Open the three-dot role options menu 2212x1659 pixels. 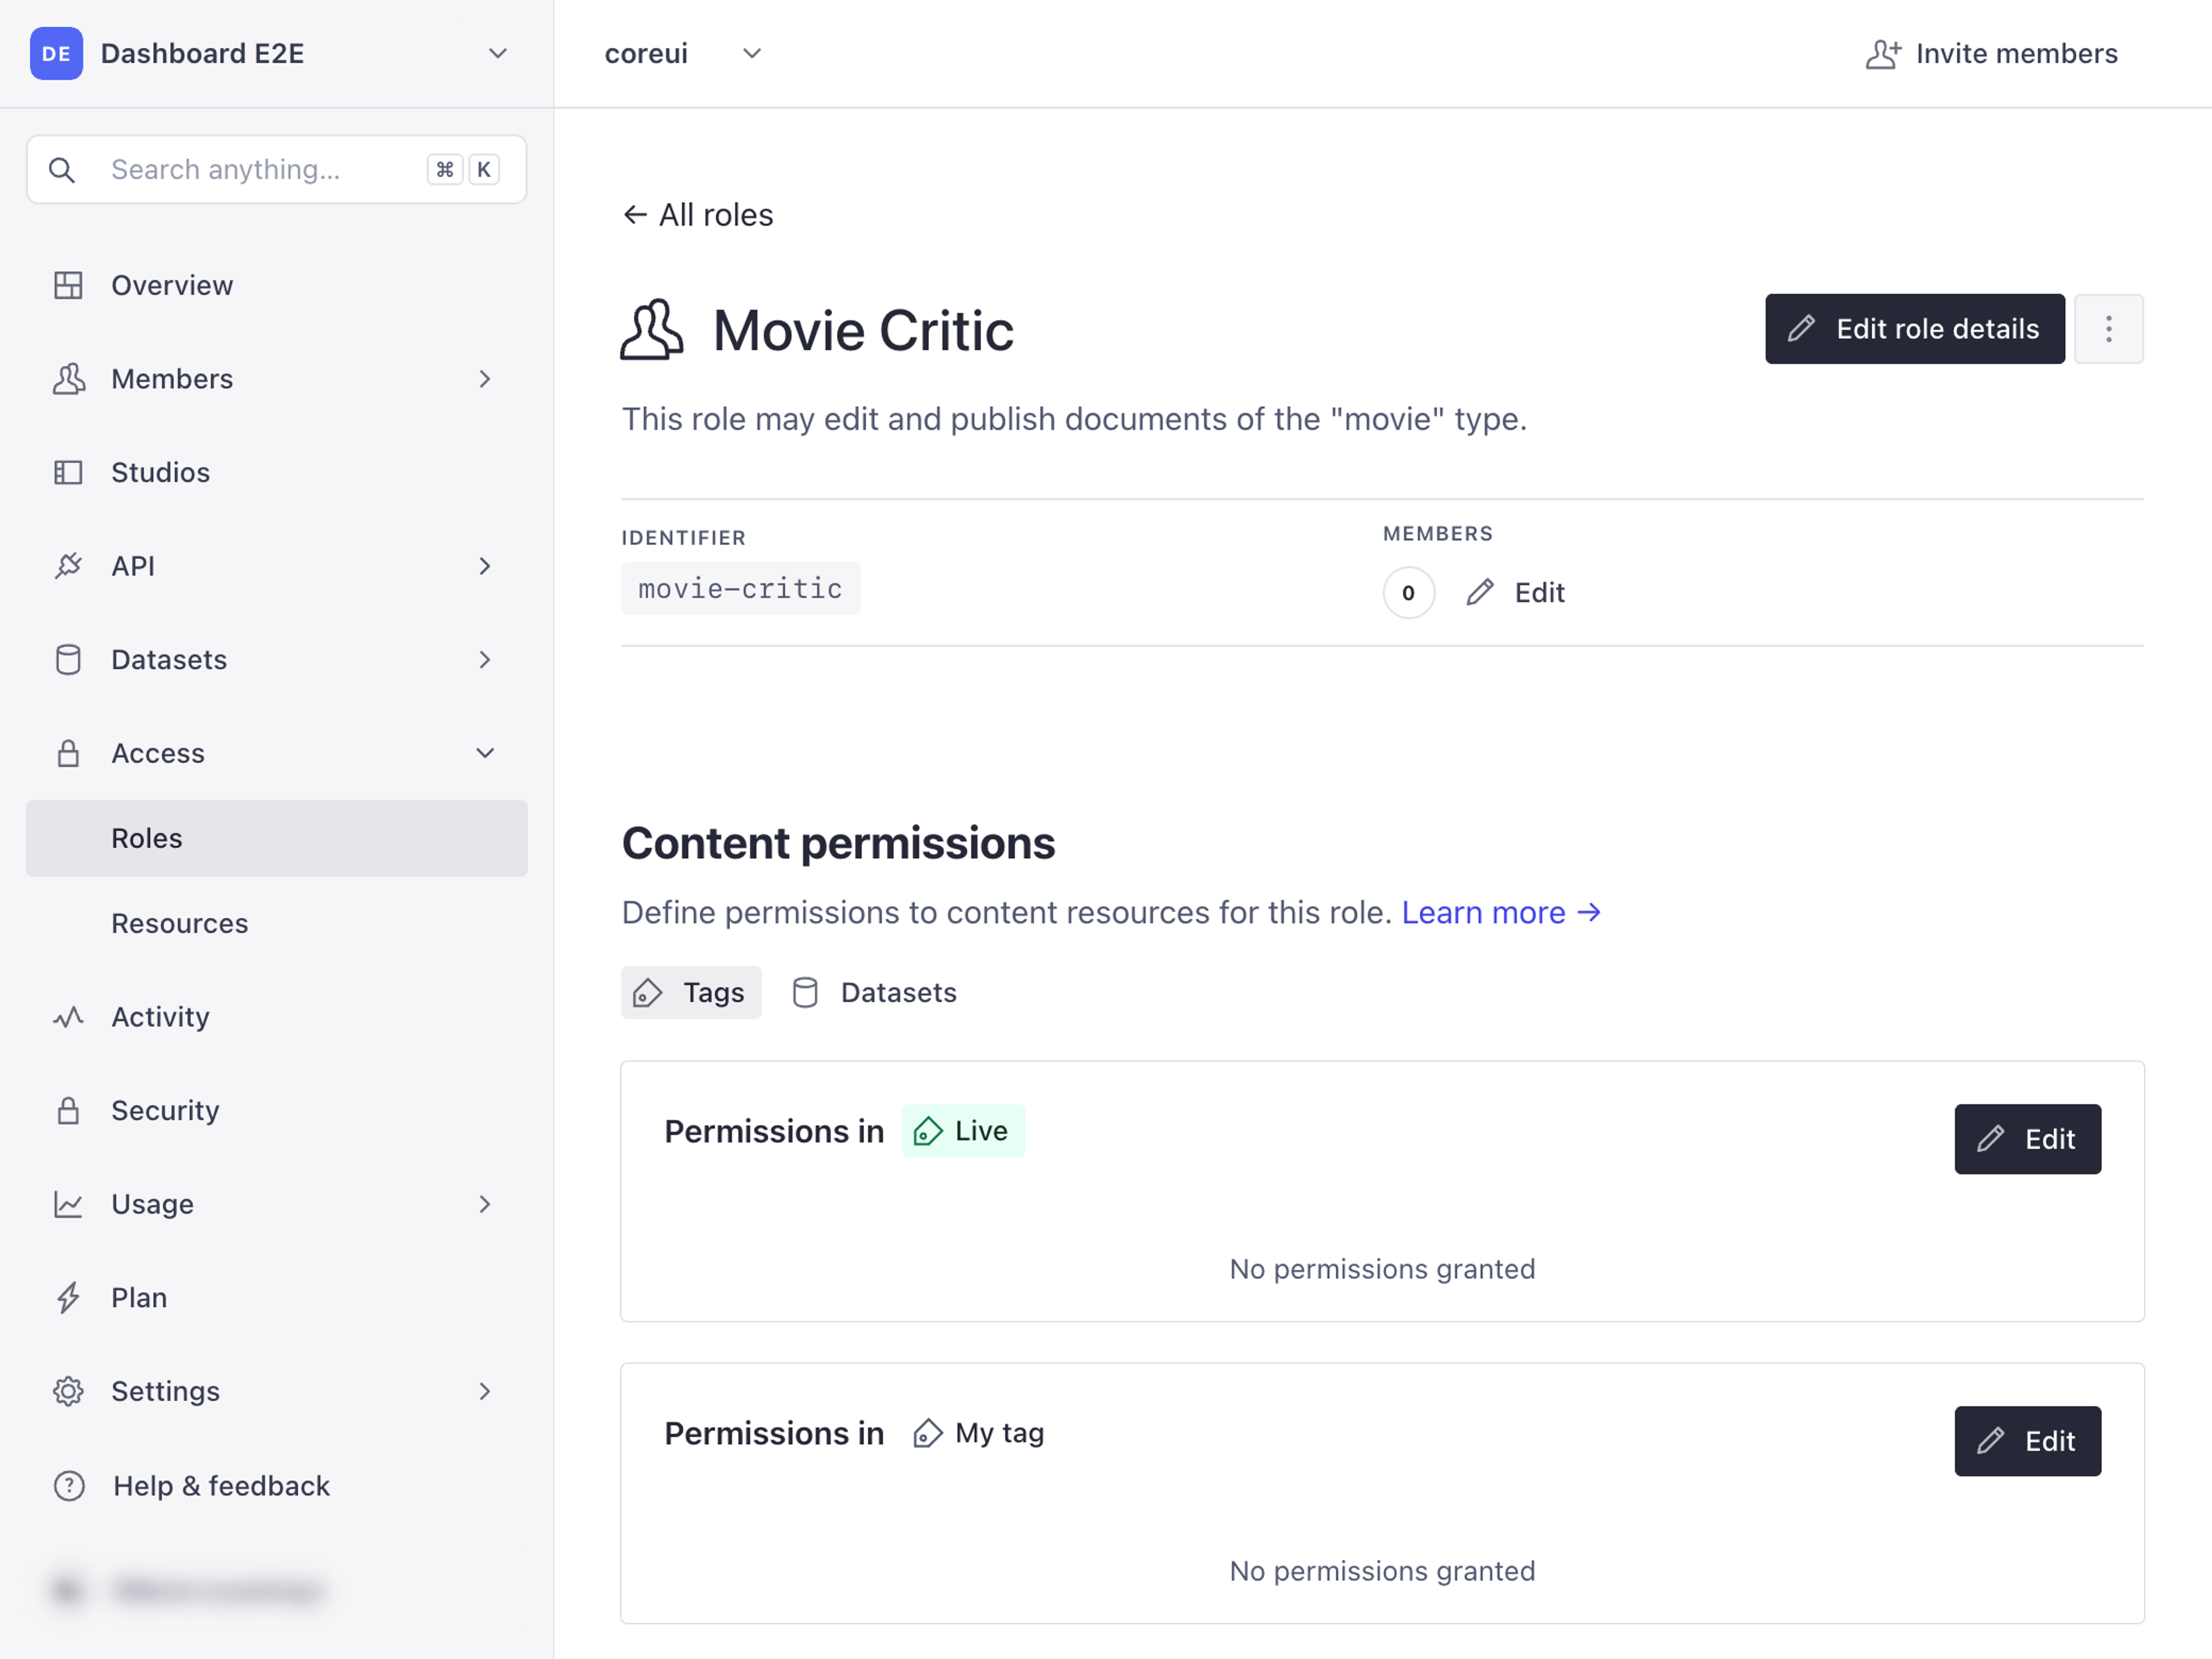2108,329
